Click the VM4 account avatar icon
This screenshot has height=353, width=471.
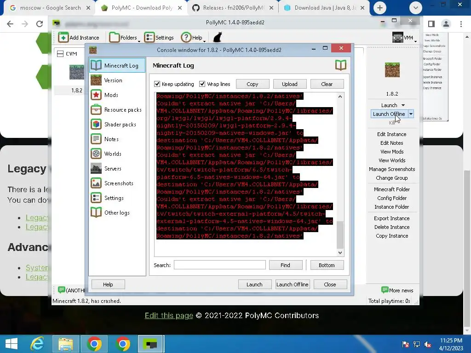(397, 38)
